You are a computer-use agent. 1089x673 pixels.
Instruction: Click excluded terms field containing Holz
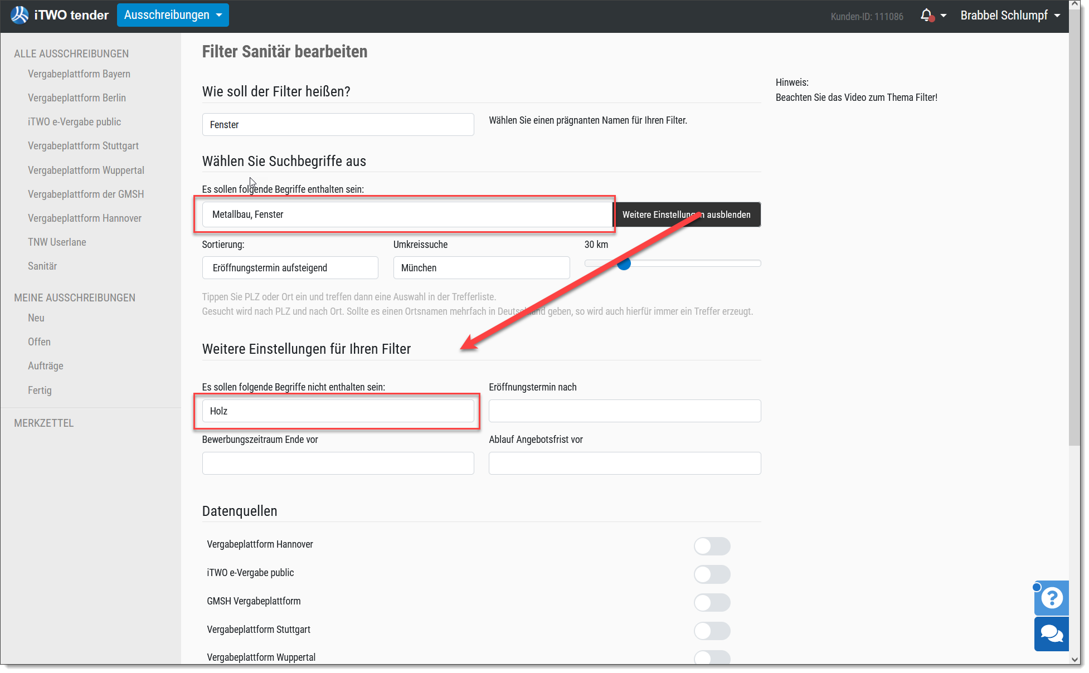coord(338,411)
